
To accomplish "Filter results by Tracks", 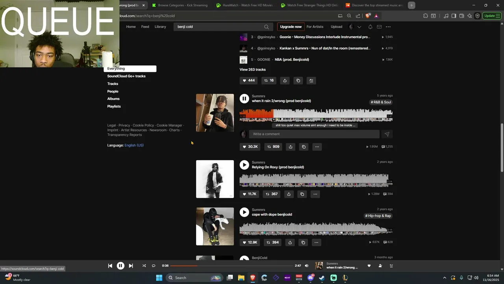I will [113, 84].
